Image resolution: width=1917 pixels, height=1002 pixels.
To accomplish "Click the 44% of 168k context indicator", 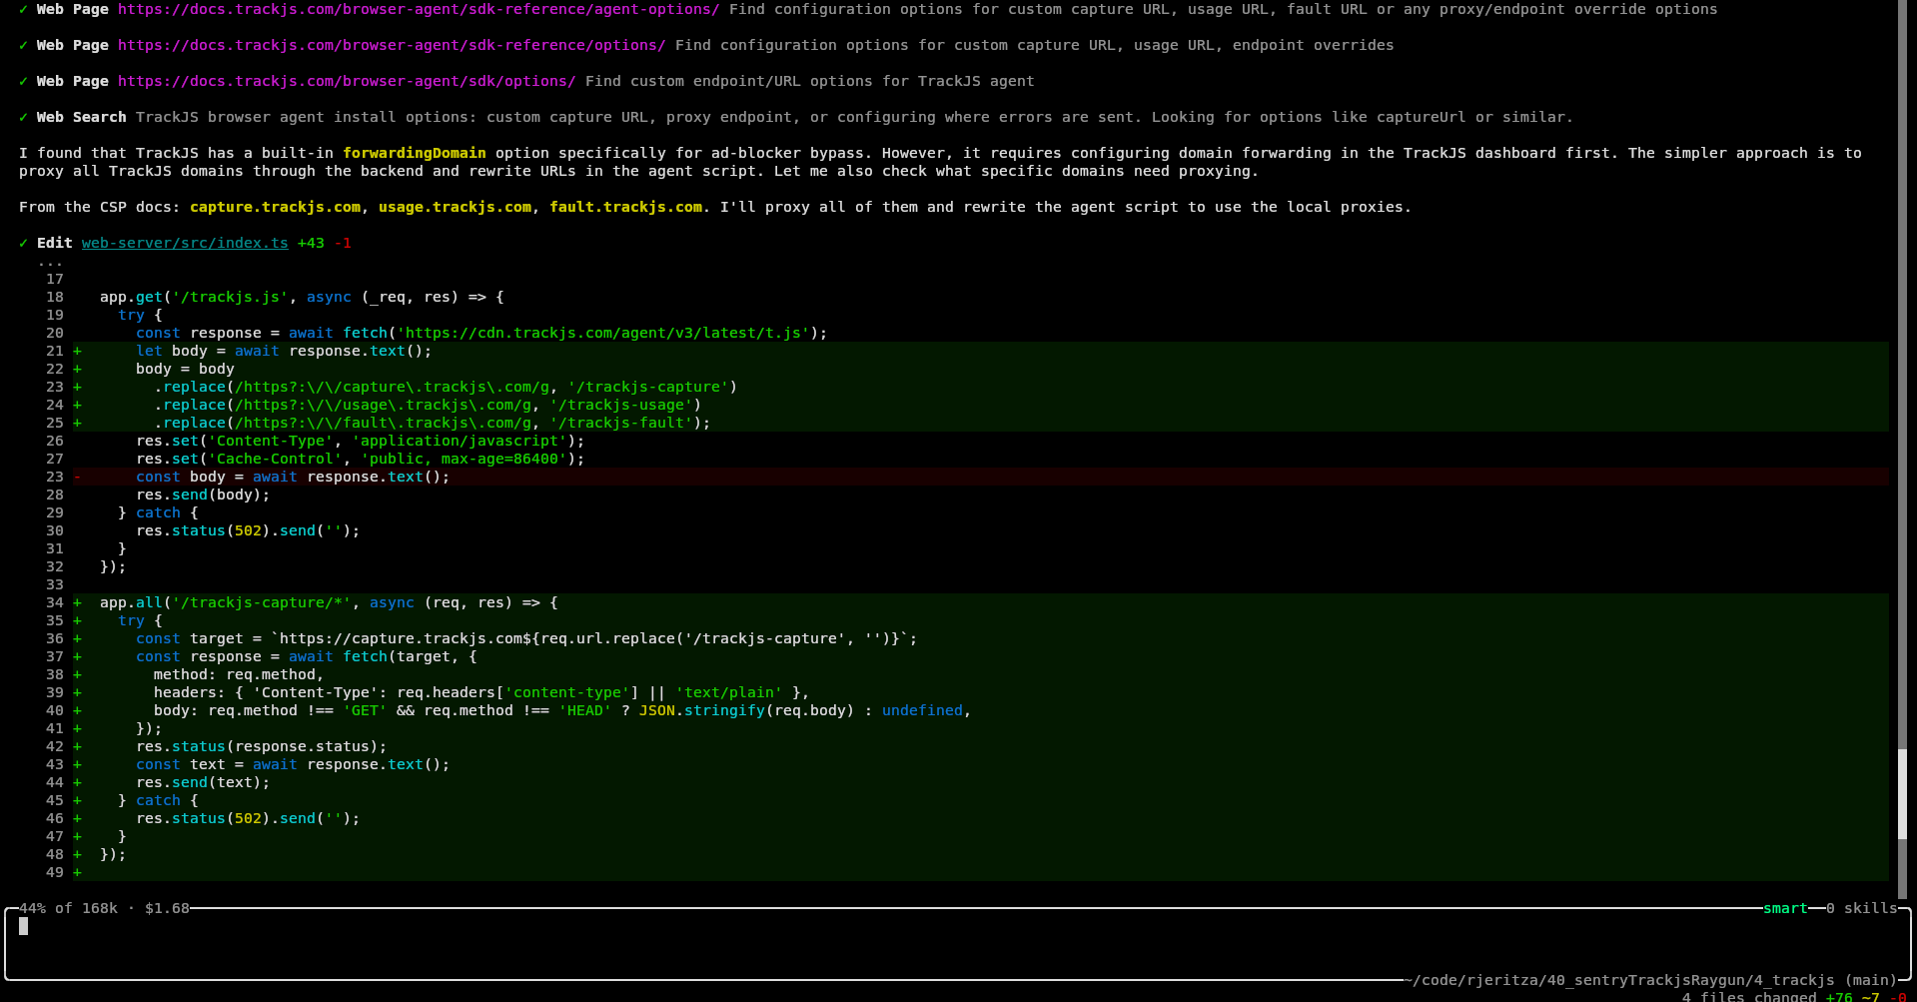I will 68,909.
